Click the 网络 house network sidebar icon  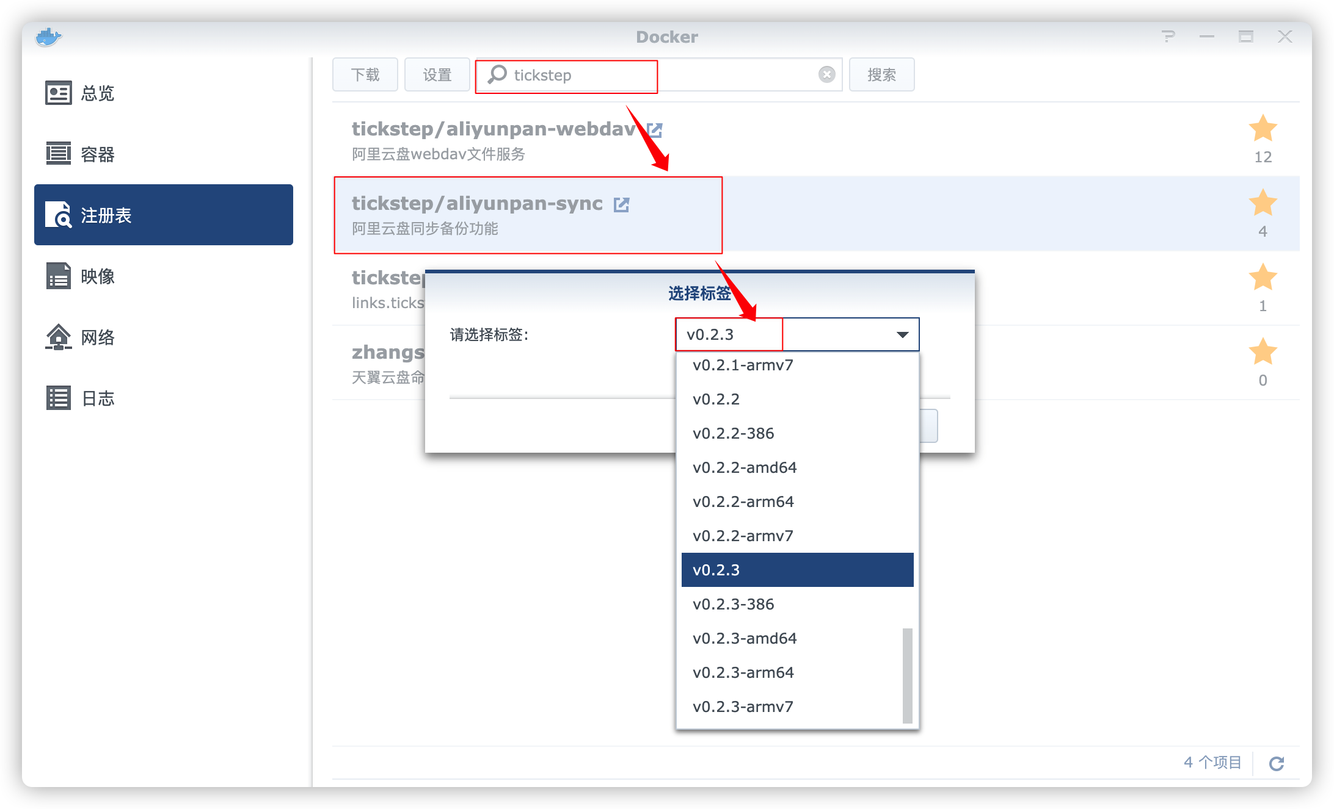[59, 337]
